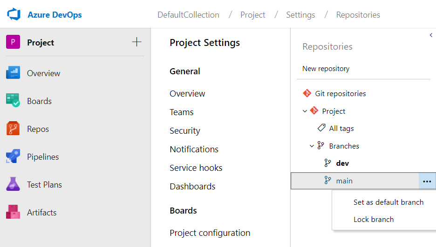Open the Pipelines hub icon
This screenshot has width=436, height=247.
tap(13, 156)
